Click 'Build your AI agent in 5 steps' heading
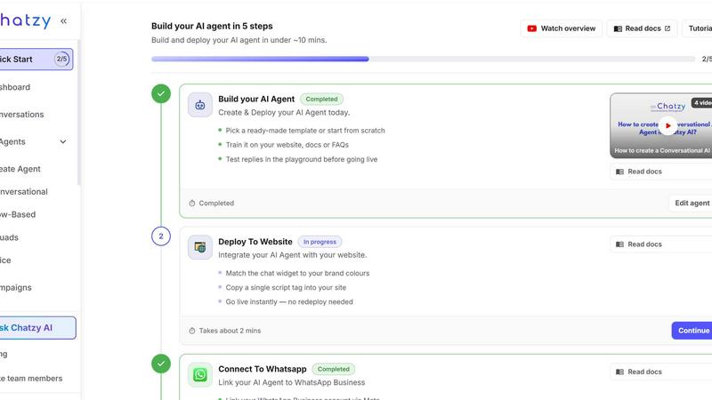Viewport: 712px width, 400px height. point(212,27)
